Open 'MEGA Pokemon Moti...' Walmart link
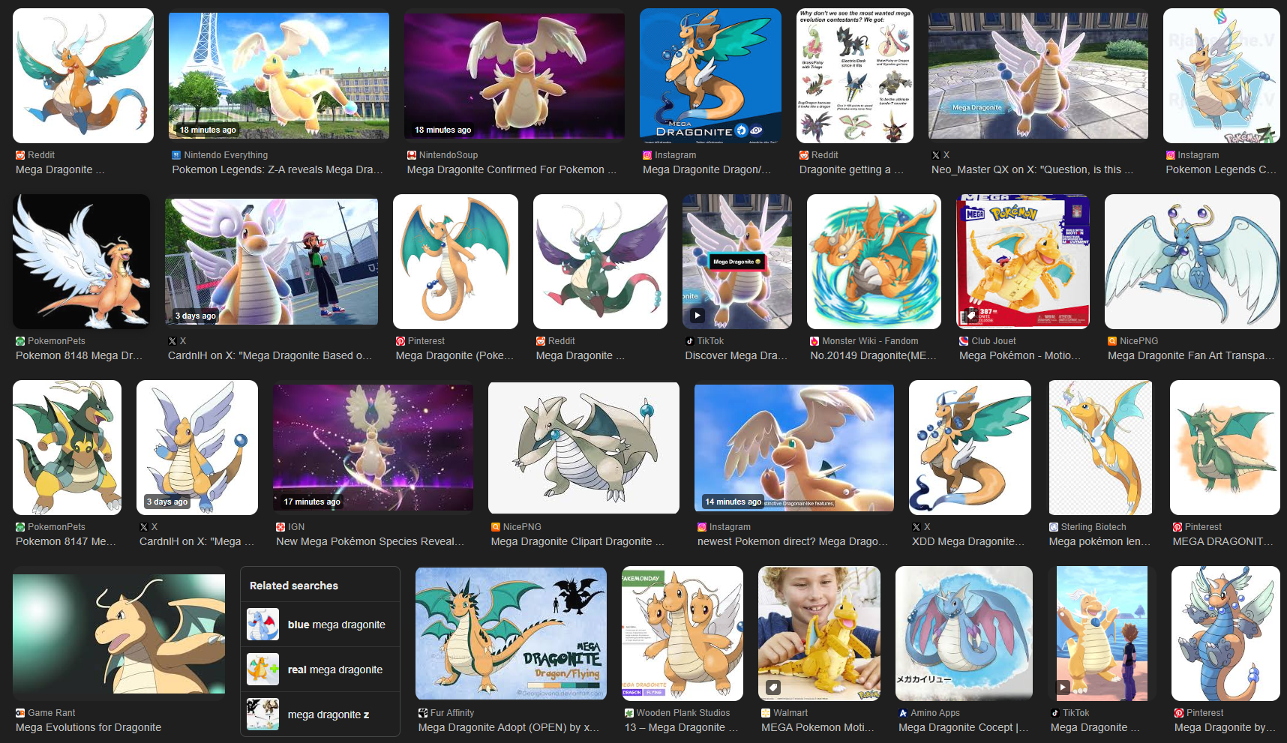 pos(817,727)
